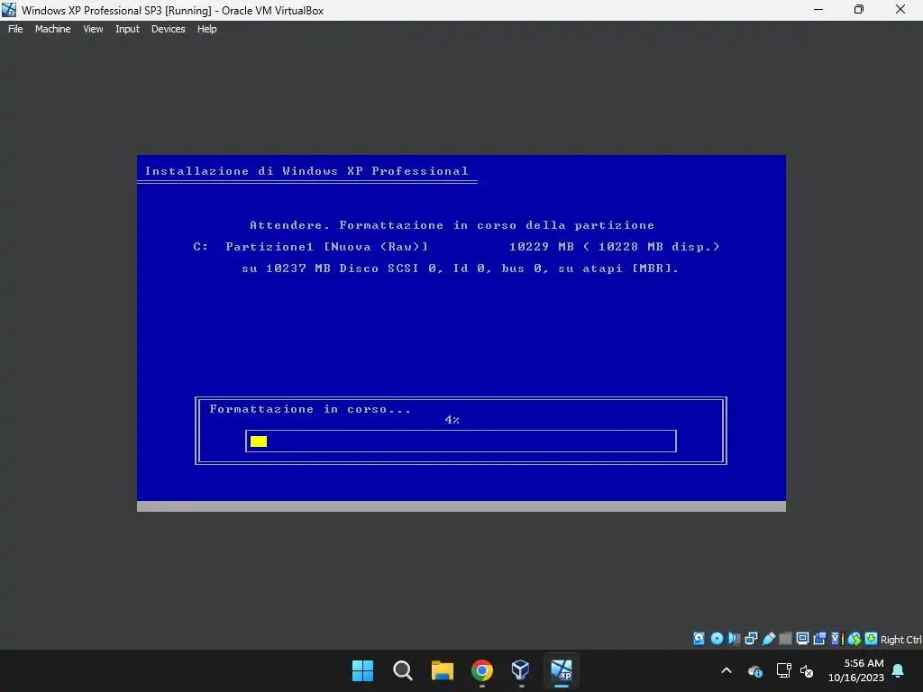Click the display settings status icon
Screen dimensions: 923x692
[x=802, y=639]
